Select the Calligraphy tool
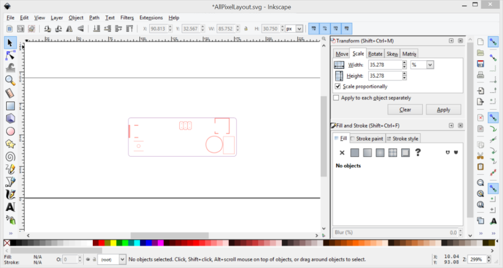Screen dimensions: 503x268 click(x=10, y=195)
